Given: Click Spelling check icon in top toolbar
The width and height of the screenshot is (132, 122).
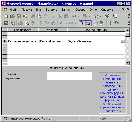Looking at the screenshot, I should (x=45, y=16).
